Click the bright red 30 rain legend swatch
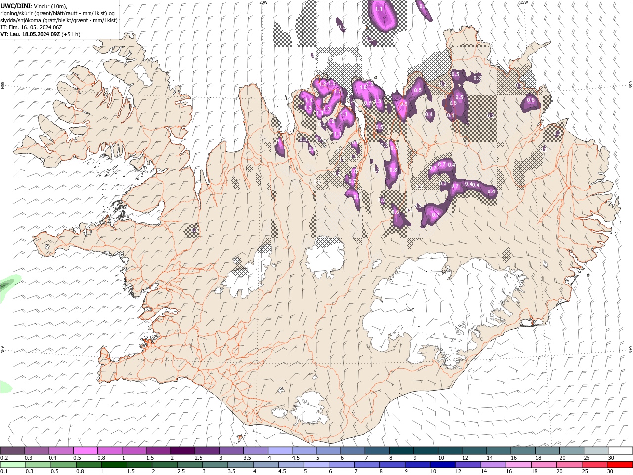The width and height of the screenshot is (633, 475). pos(620,465)
